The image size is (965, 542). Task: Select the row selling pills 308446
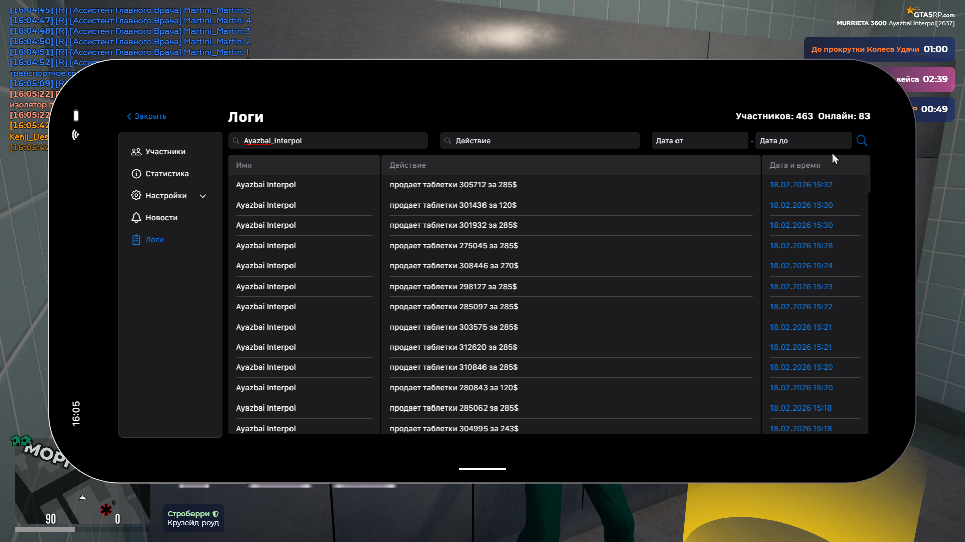tap(453, 266)
